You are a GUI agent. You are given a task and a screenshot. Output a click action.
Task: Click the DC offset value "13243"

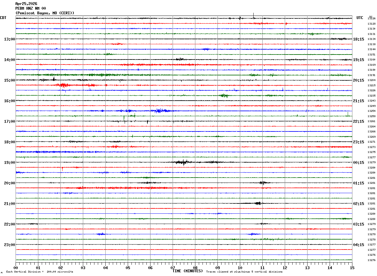pos(371,101)
